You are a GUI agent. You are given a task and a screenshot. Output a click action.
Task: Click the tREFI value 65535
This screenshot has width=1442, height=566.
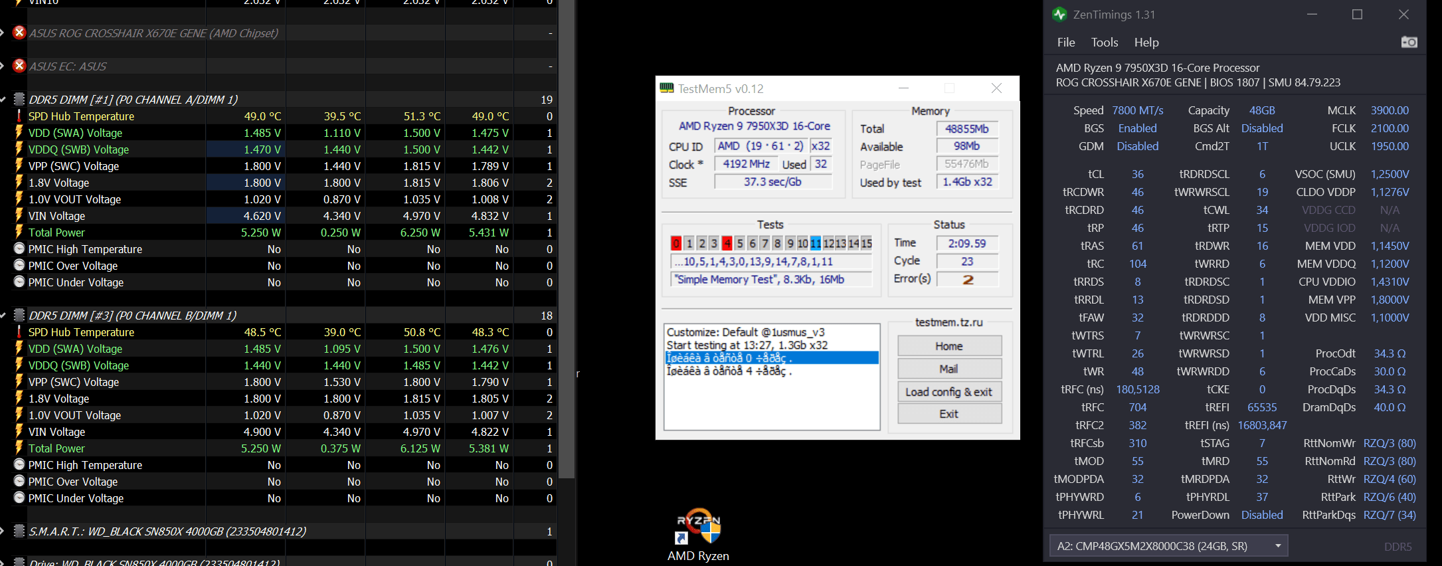pos(1262,407)
